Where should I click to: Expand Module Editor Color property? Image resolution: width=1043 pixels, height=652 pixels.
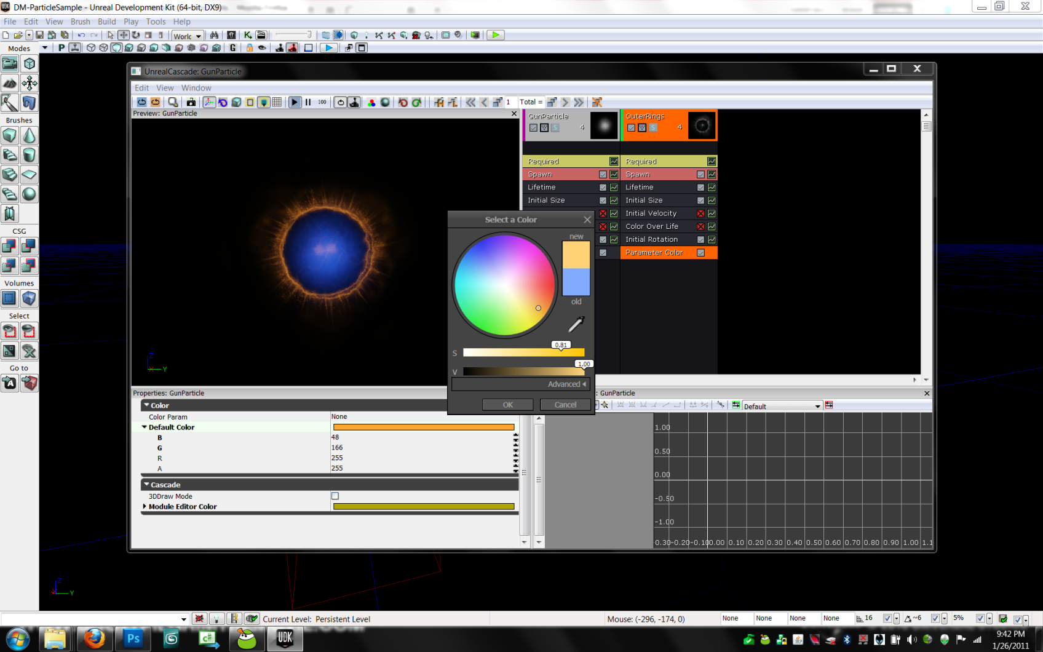tap(145, 506)
